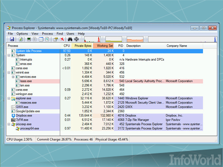Click the orange physical memory graph
The width and height of the screenshot is (223, 167).
[x=135, y=39]
